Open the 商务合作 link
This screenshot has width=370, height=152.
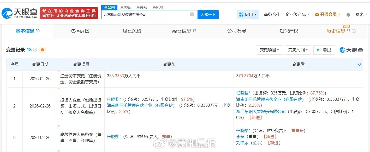click(272, 15)
